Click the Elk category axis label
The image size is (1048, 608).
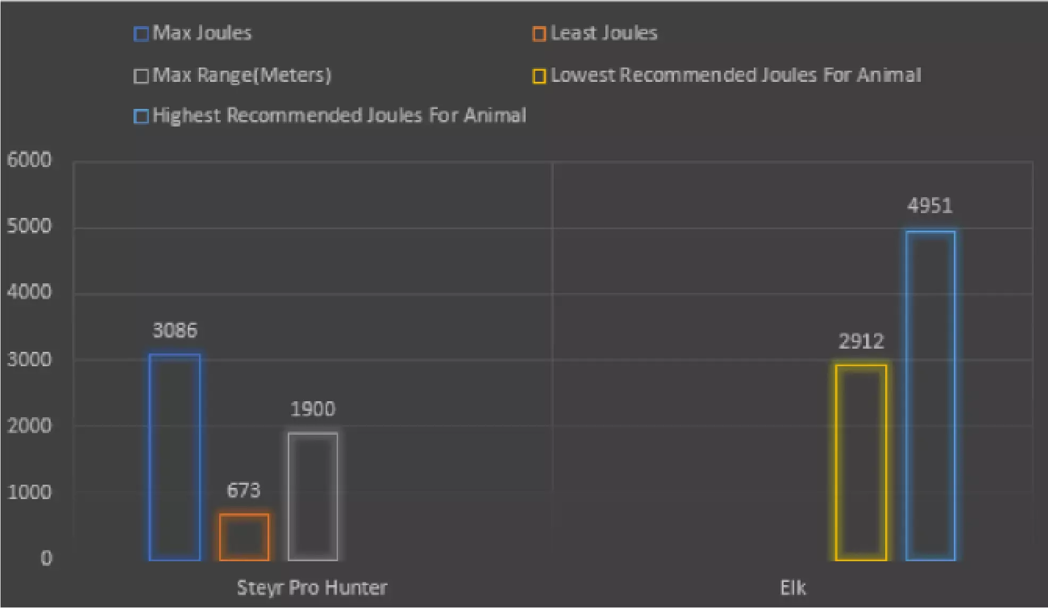click(x=793, y=588)
